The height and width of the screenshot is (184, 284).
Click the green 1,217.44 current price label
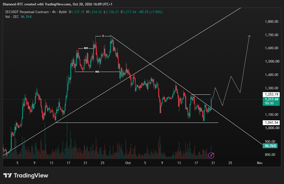click(271, 99)
